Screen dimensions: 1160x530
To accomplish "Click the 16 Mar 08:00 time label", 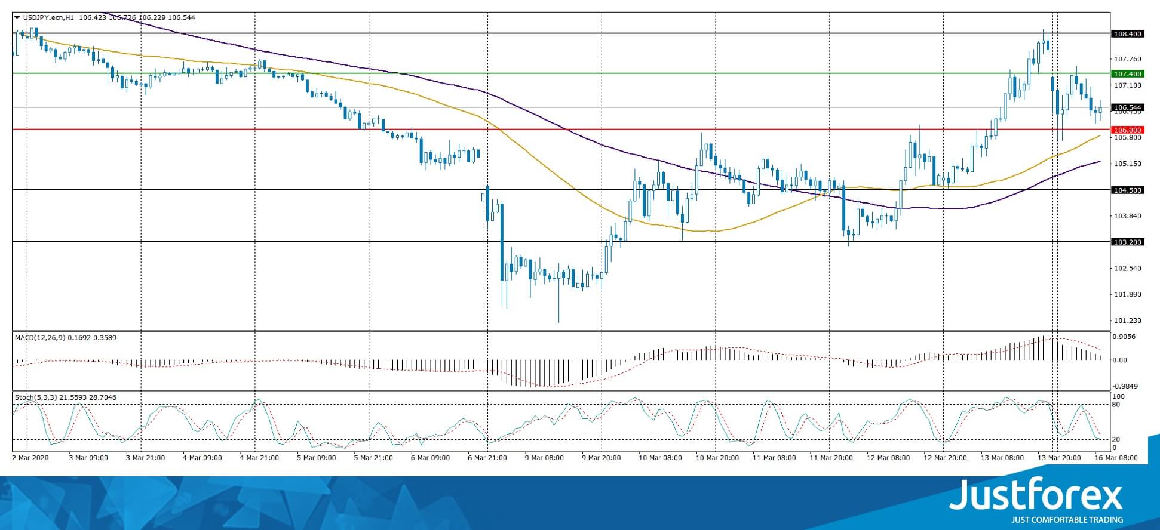I will 1116,458.
